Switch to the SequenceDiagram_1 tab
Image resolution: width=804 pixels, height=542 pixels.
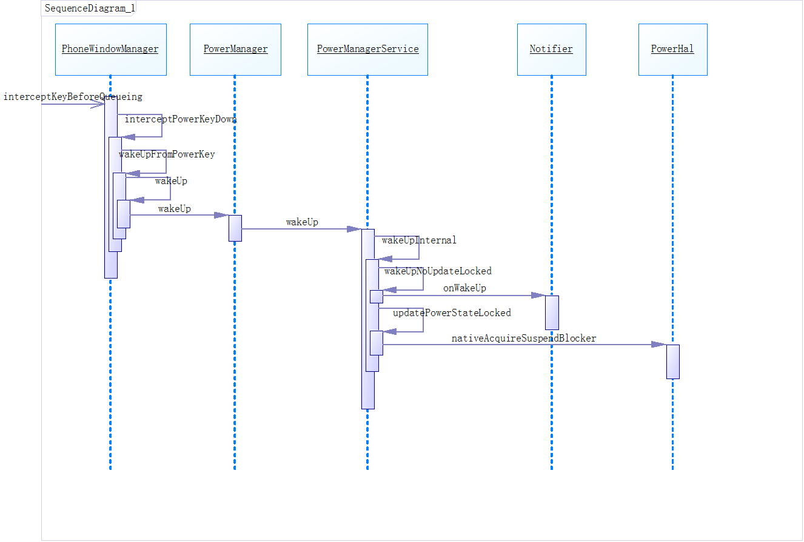coord(89,8)
